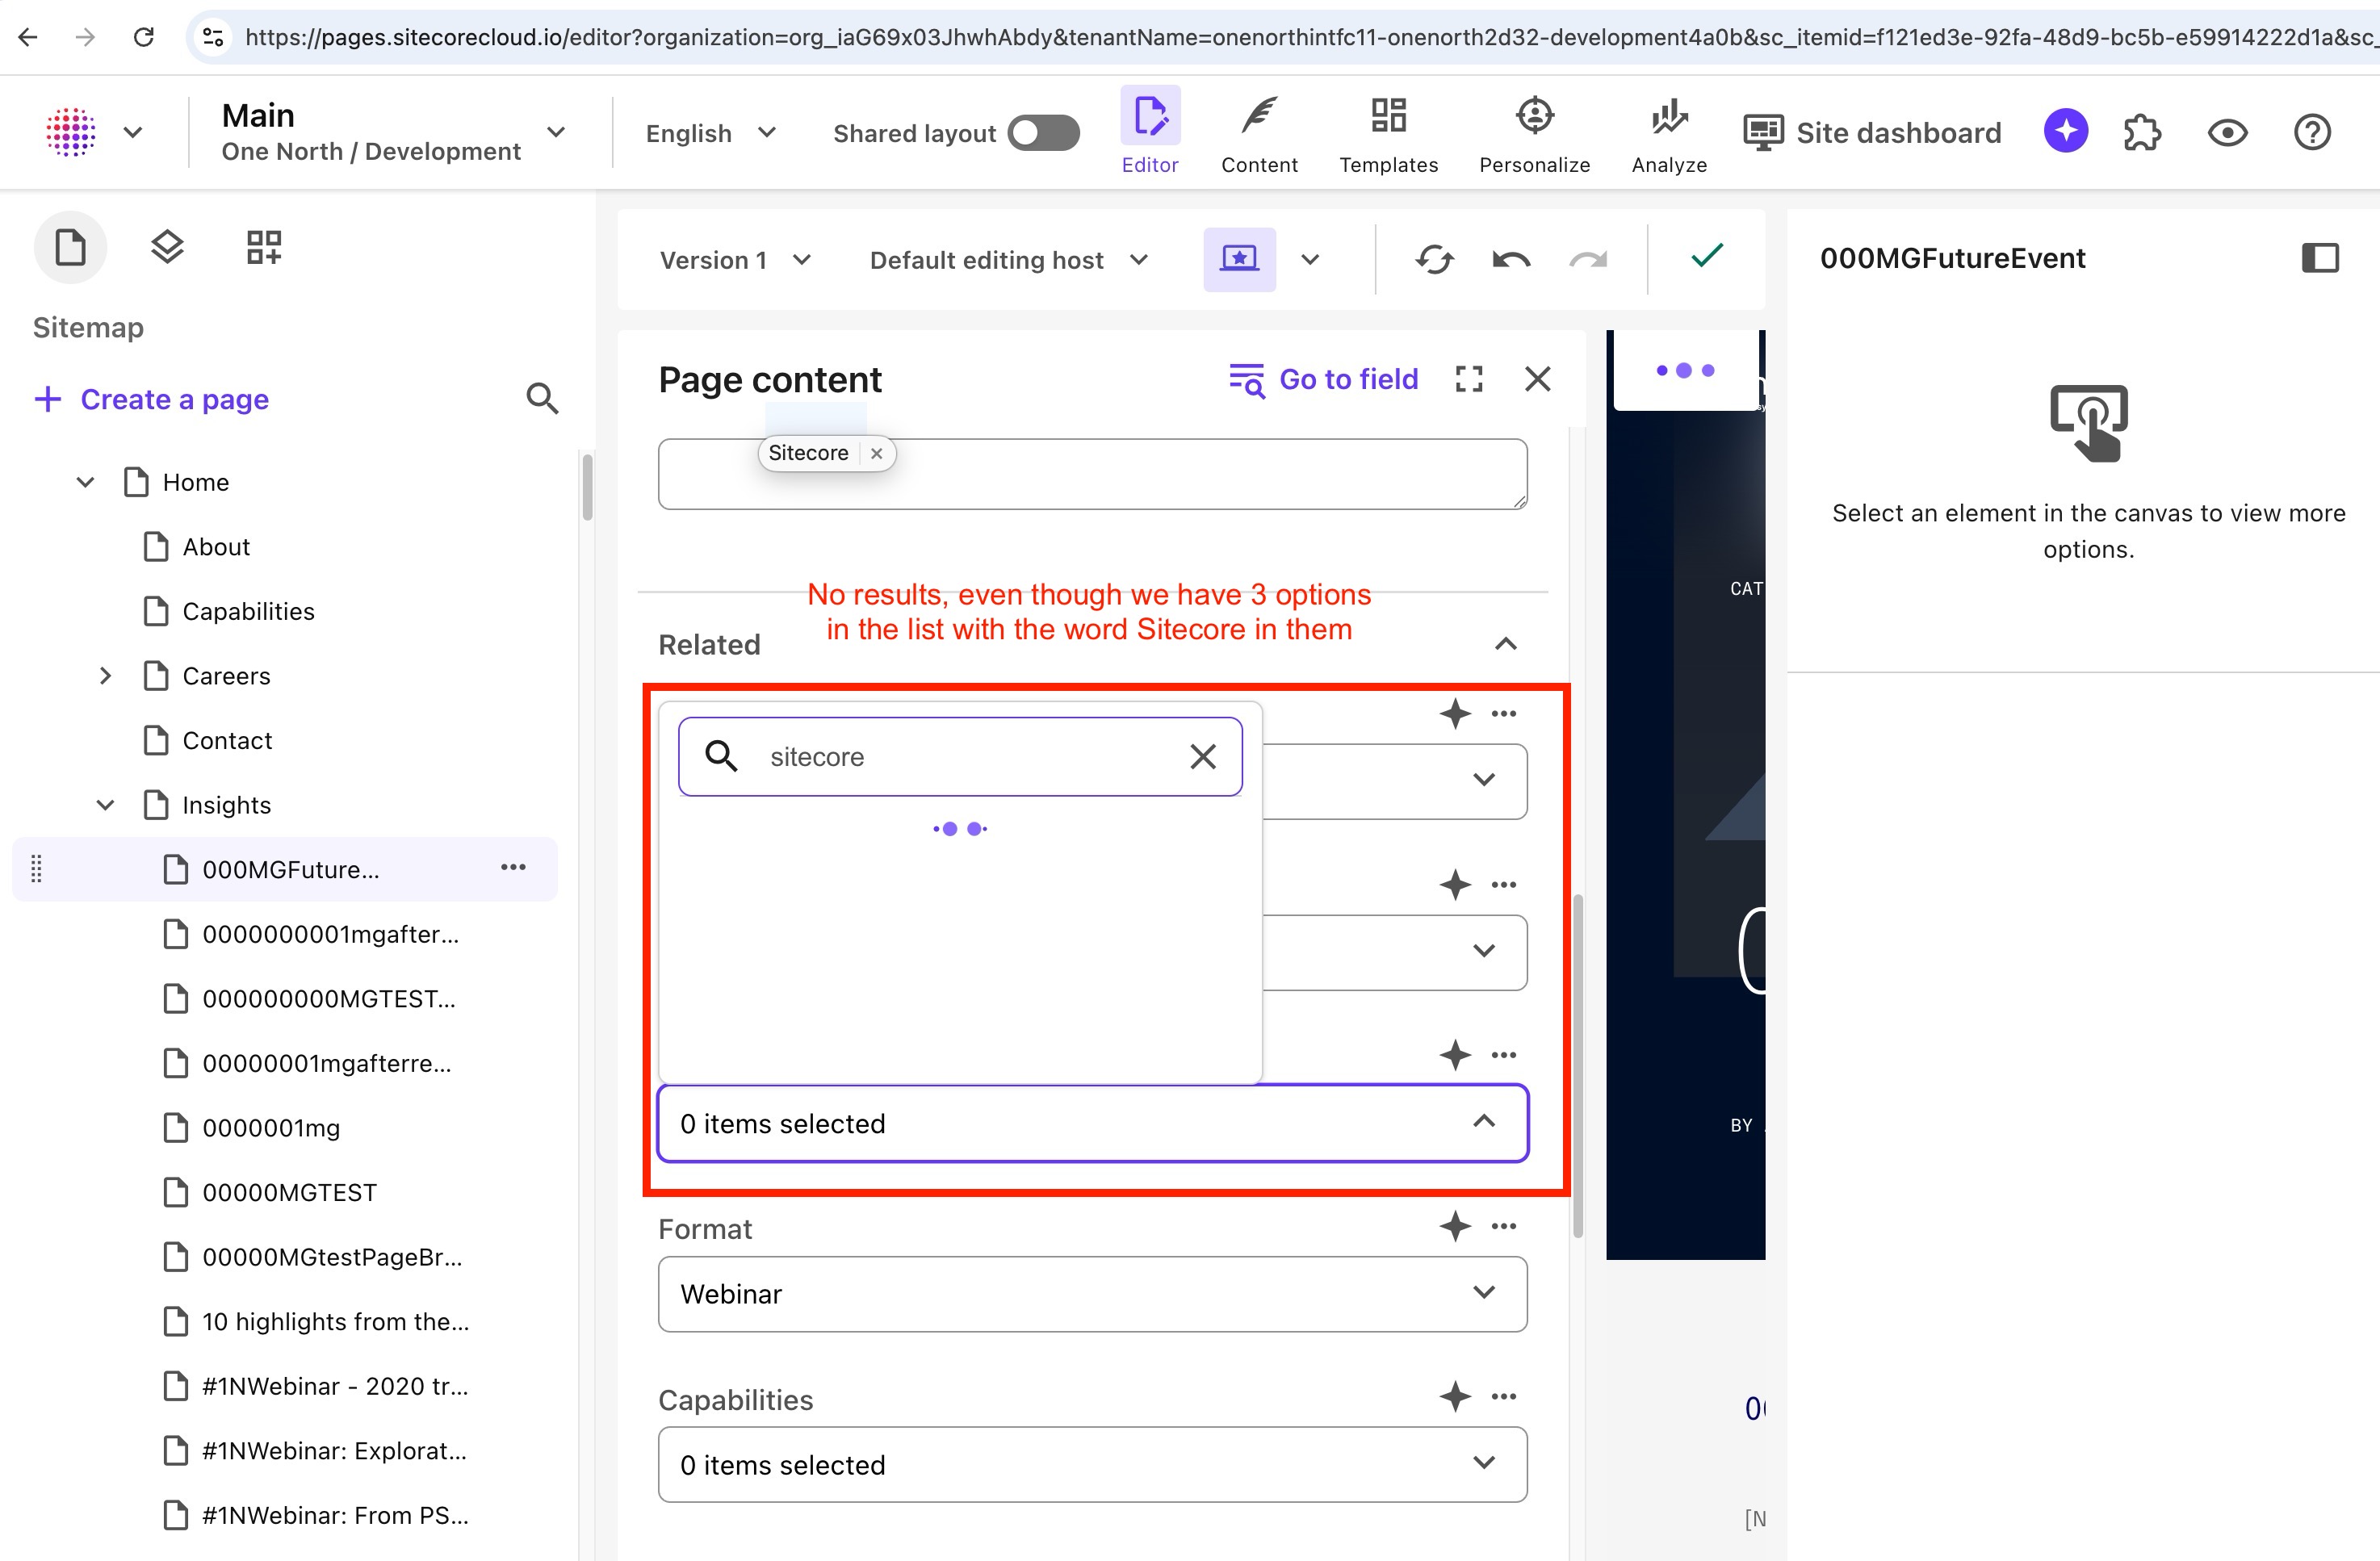Click the browser address bar URL
The width and height of the screenshot is (2380, 1561).
pyautogui.click(x=1310, y=37)
